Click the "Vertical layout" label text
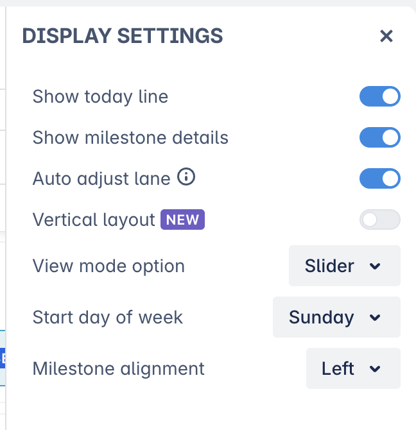This screenshot has width=416, height=430. (x=94, y=220)
